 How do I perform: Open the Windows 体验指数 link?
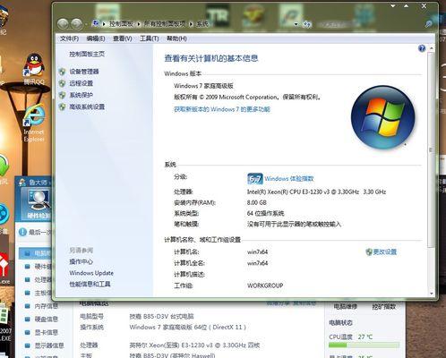pos(289,179)
